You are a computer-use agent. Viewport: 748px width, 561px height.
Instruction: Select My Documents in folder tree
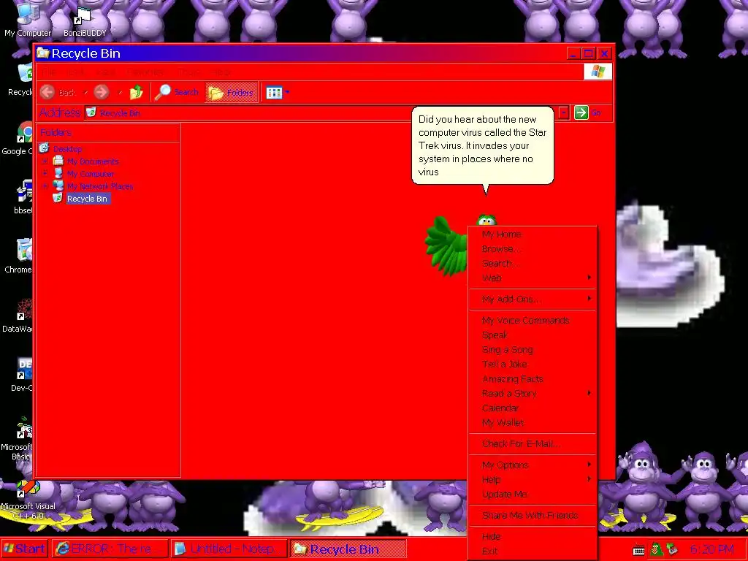click(93, 161)
